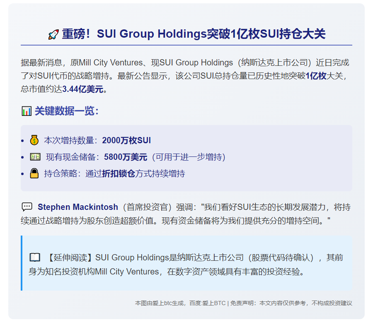Image resolution: width=373 pixels, height=332 pixels.
Task: Select the bold 1亿枚 text in the intro
Action: tap(316, 76)
